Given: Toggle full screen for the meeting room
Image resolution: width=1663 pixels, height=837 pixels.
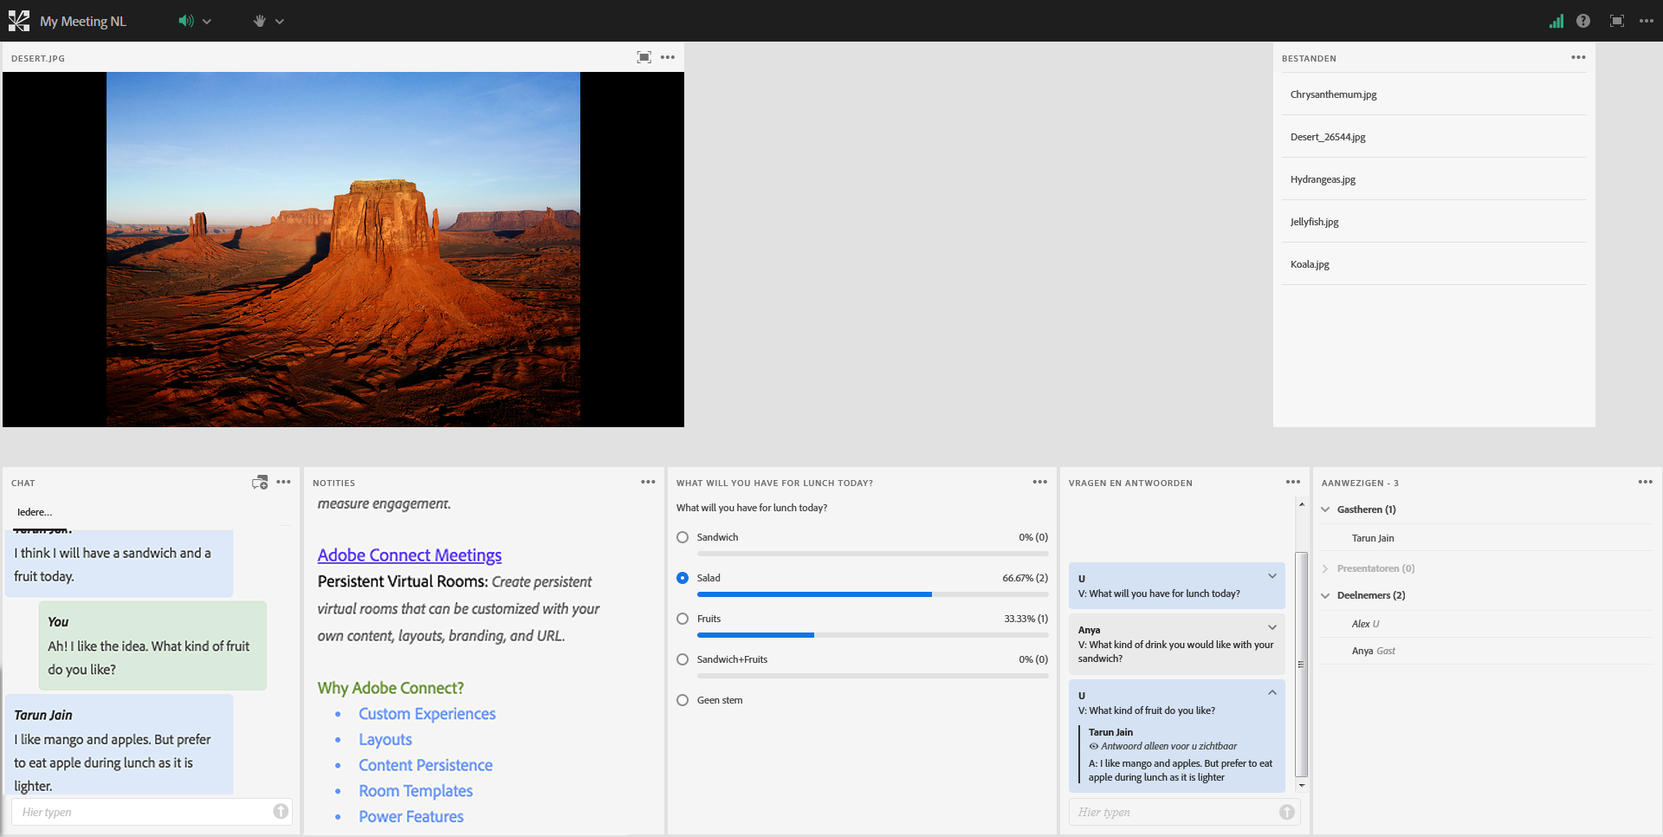Looking at the screenshot, I should click(x=1617, y=21).
